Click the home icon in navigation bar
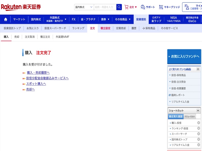 [6, 19]
